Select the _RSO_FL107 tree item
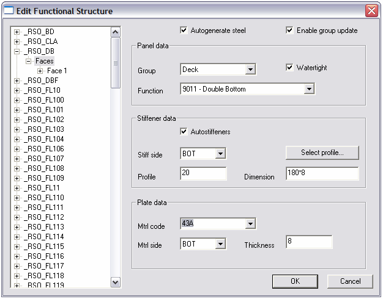The height and width of the screenshot is (299, 383). [x=44, y=159]
